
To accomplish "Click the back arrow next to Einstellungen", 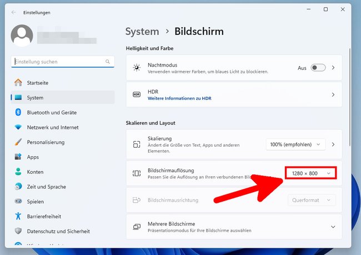I will pyautogui.click(x=13, y=12).
